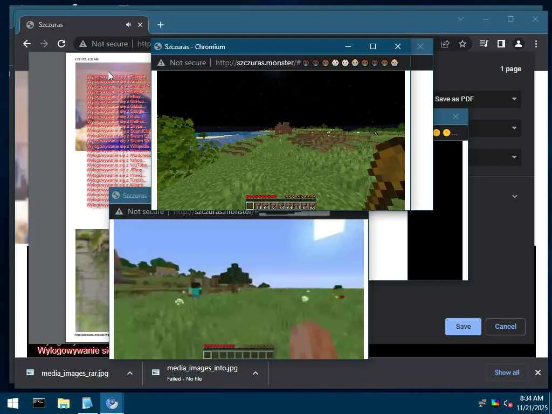This screenshot has height=414, width=552.
Task: Open the Chromium three-dot menu
Action: [x=536, y=44]
